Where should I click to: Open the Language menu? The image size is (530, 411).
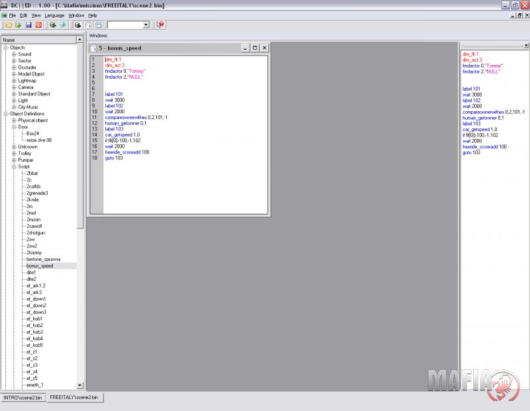pyautogui.click(x=54, y=15)
